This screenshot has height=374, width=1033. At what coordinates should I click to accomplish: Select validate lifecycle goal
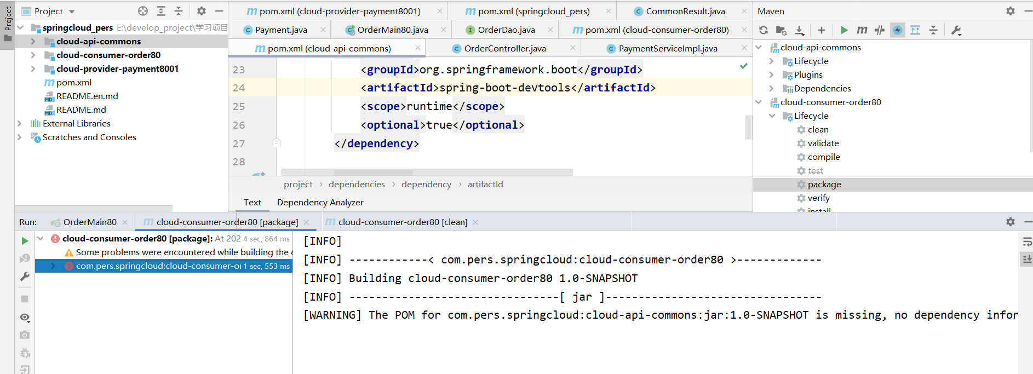point(823,143)
